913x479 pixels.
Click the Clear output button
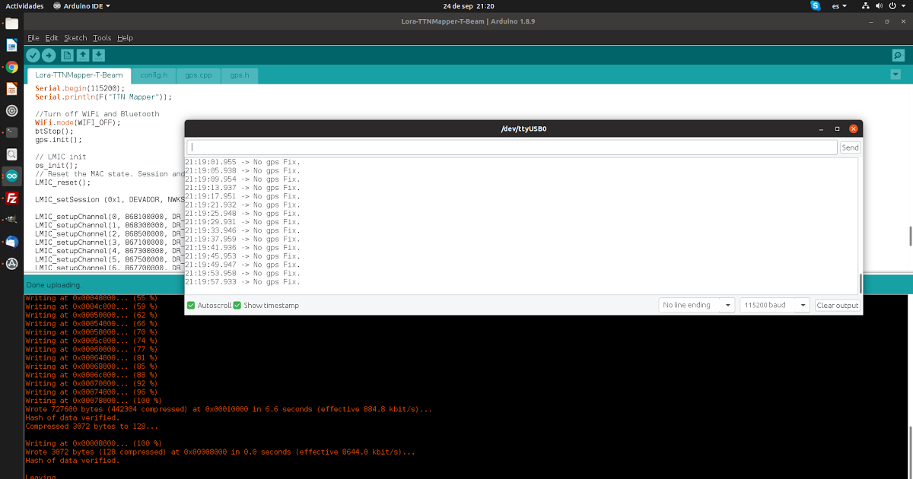pyautogui.click(x=837, y=305)
